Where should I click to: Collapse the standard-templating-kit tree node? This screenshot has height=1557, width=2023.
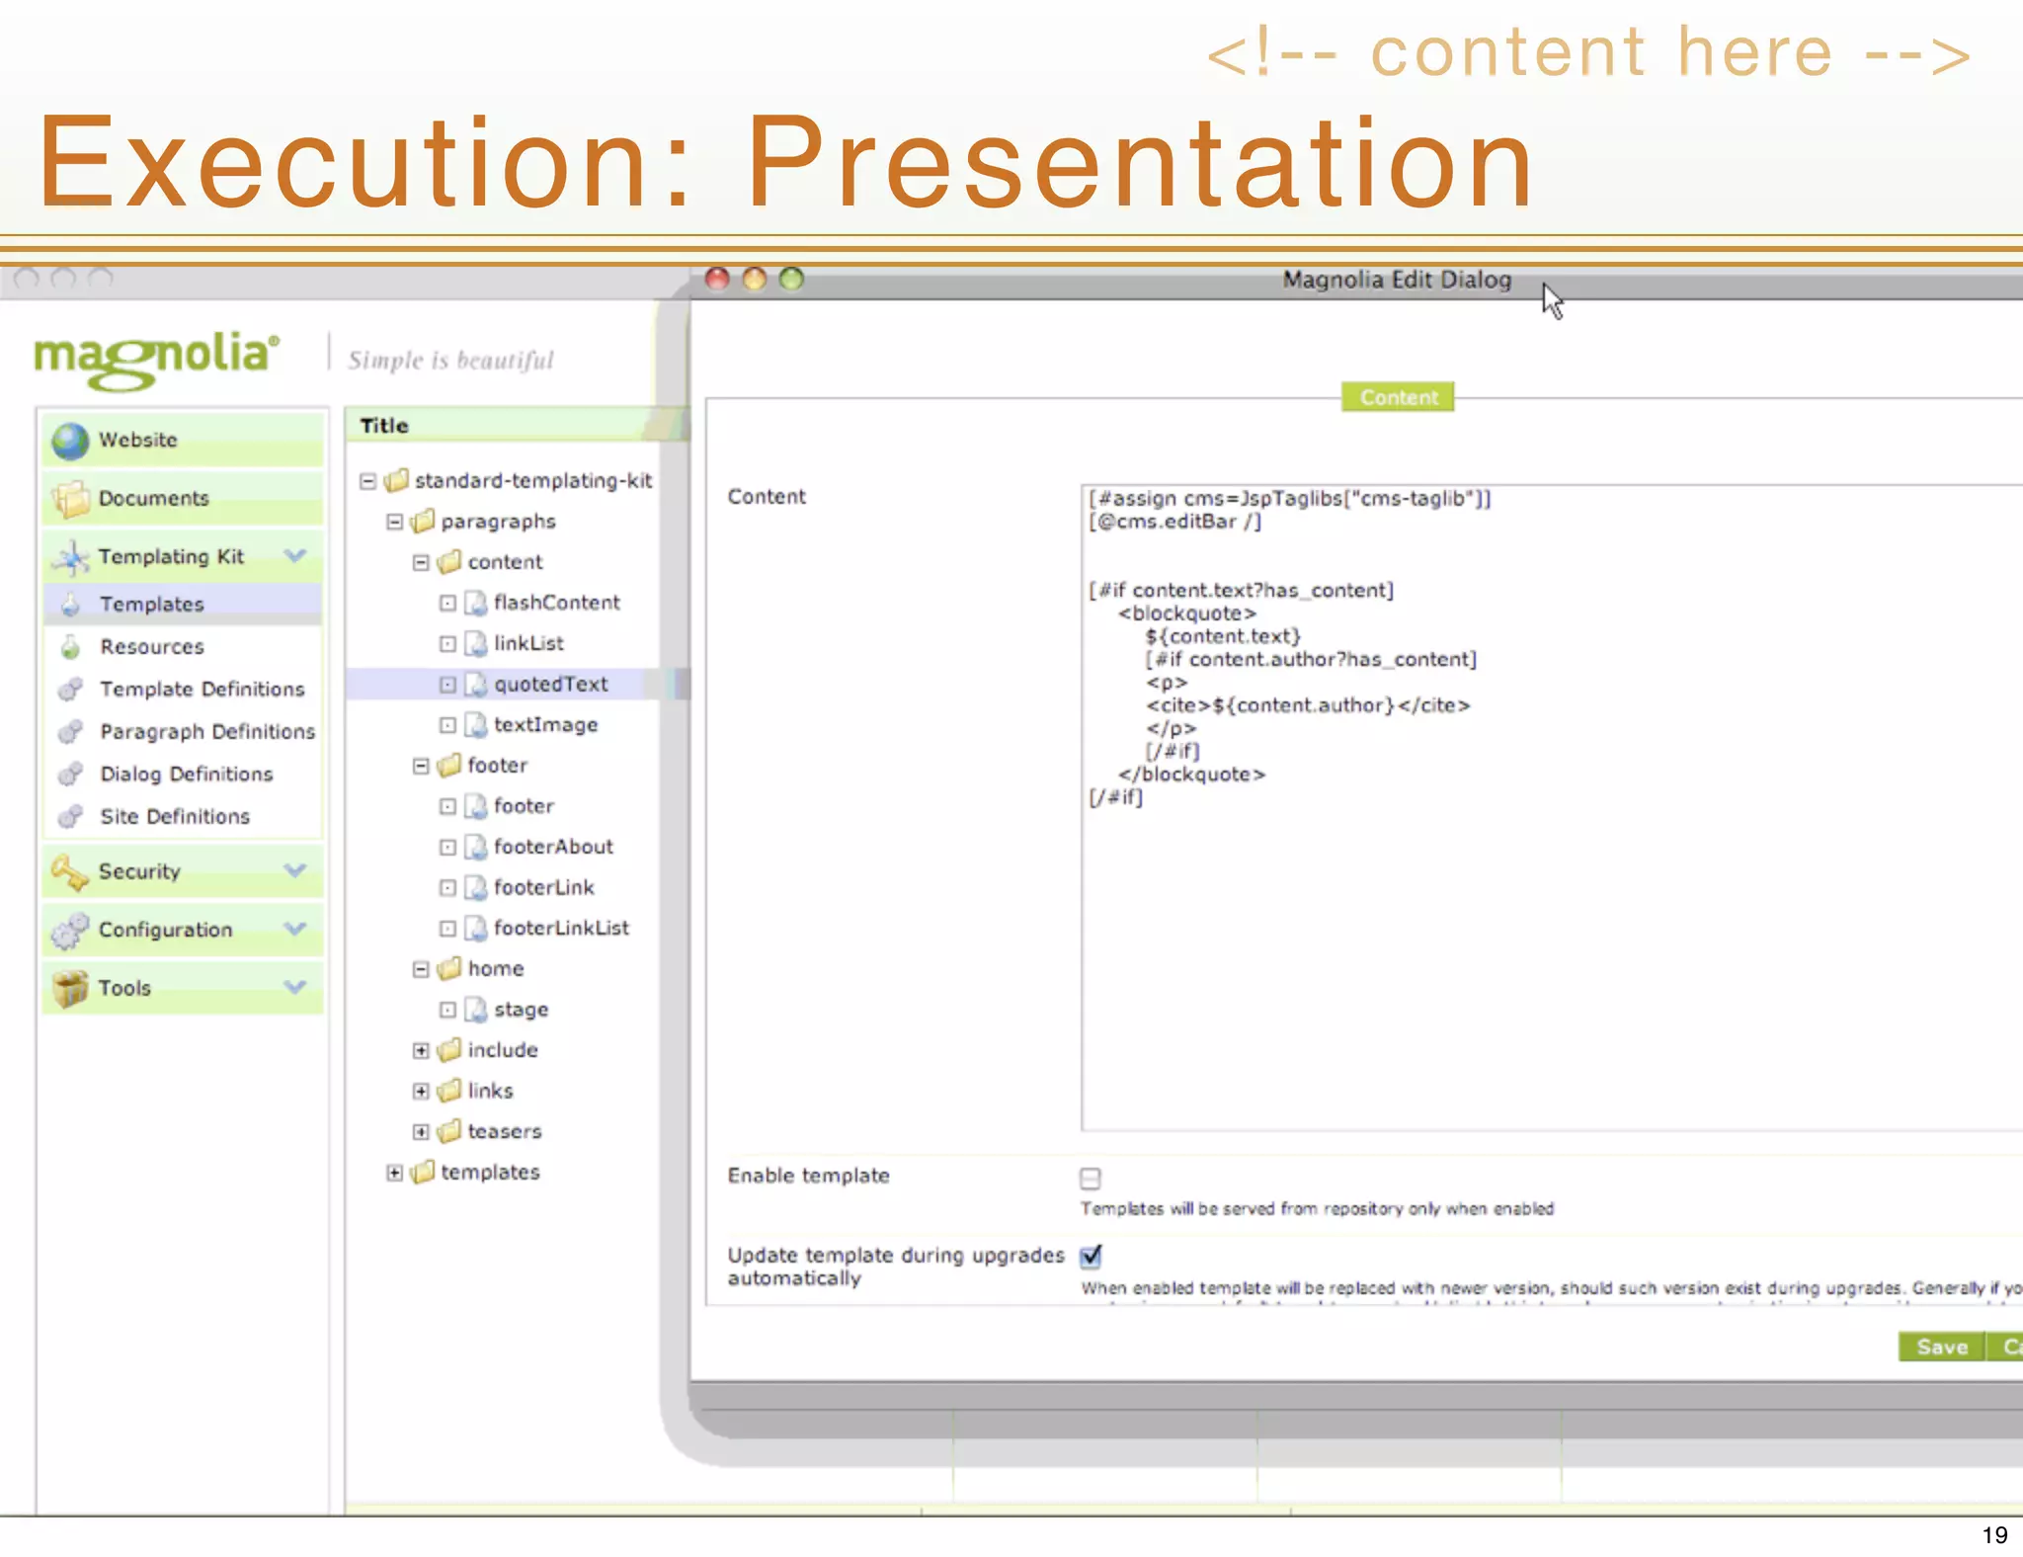(x=368, y=481)
